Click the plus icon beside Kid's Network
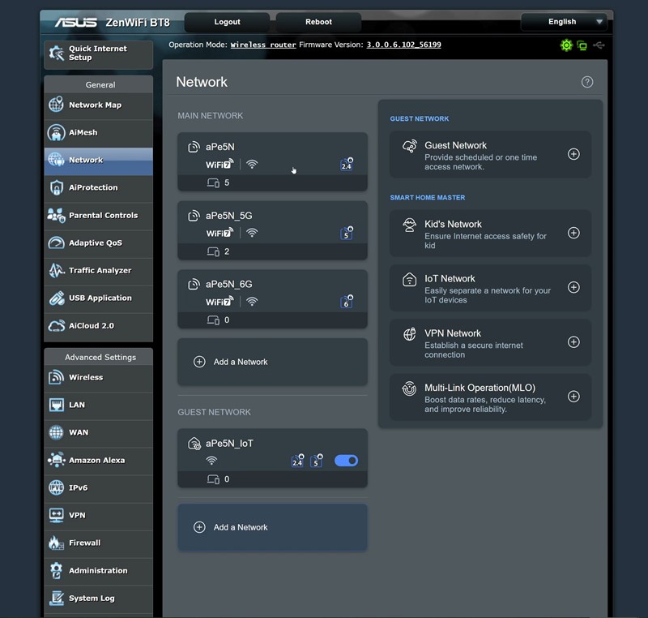 (x=573, y=233)
